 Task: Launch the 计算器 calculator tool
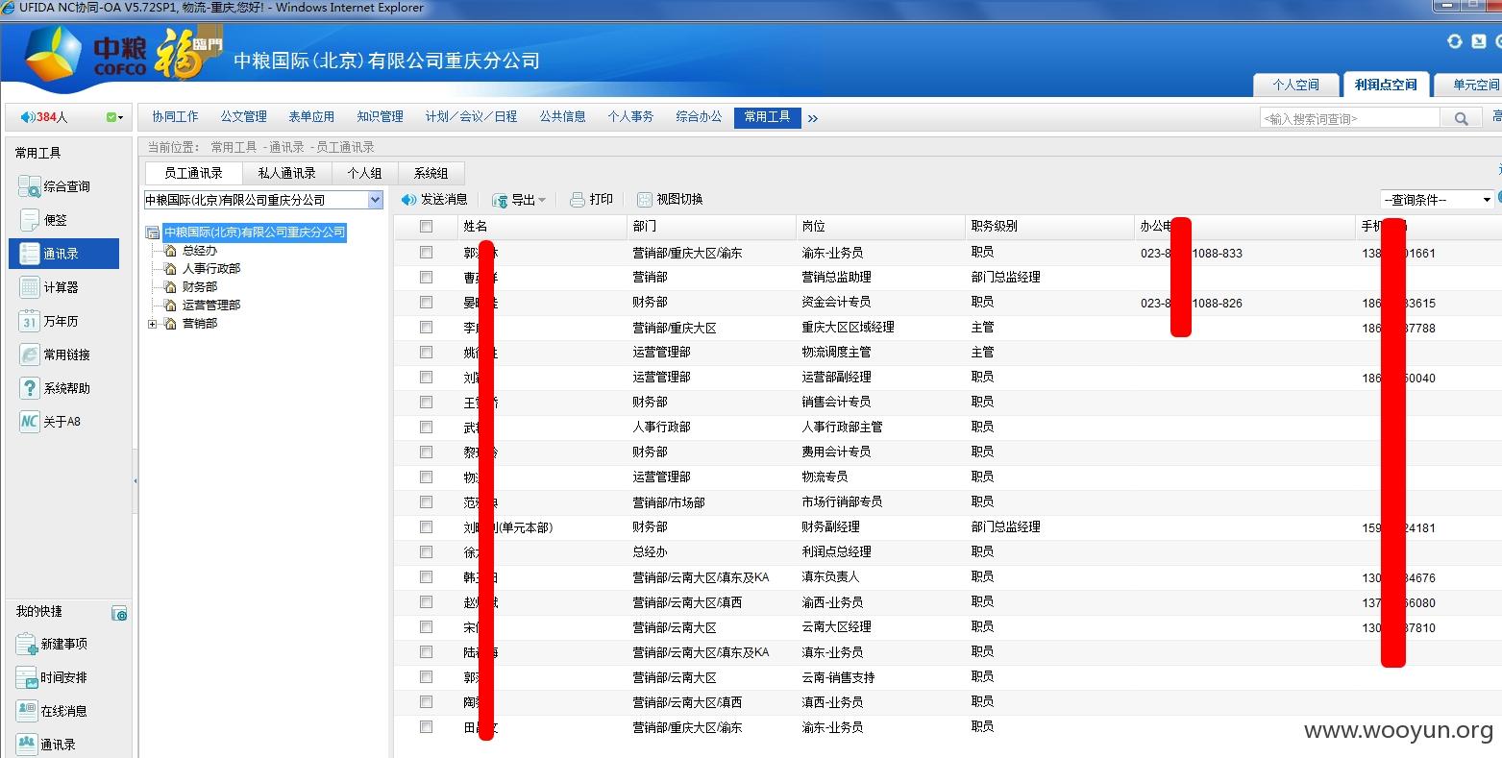tap(50, 287)
